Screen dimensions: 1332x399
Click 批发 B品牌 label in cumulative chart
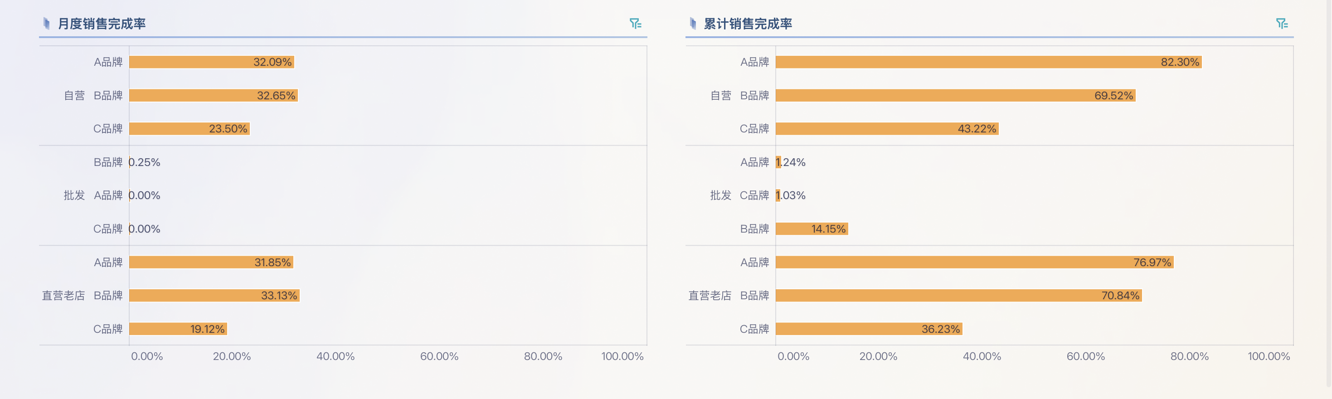coord(754,229)
